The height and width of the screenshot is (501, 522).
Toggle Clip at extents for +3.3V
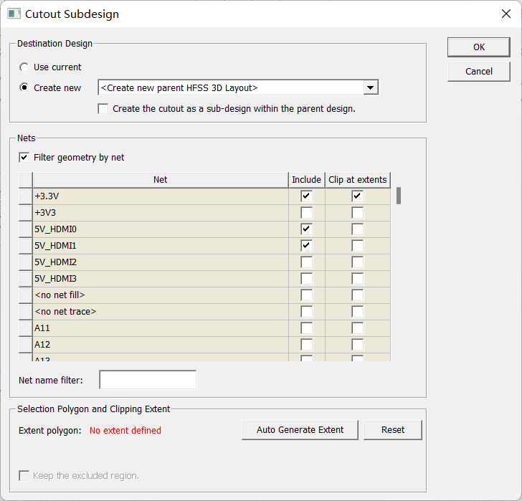358,196
